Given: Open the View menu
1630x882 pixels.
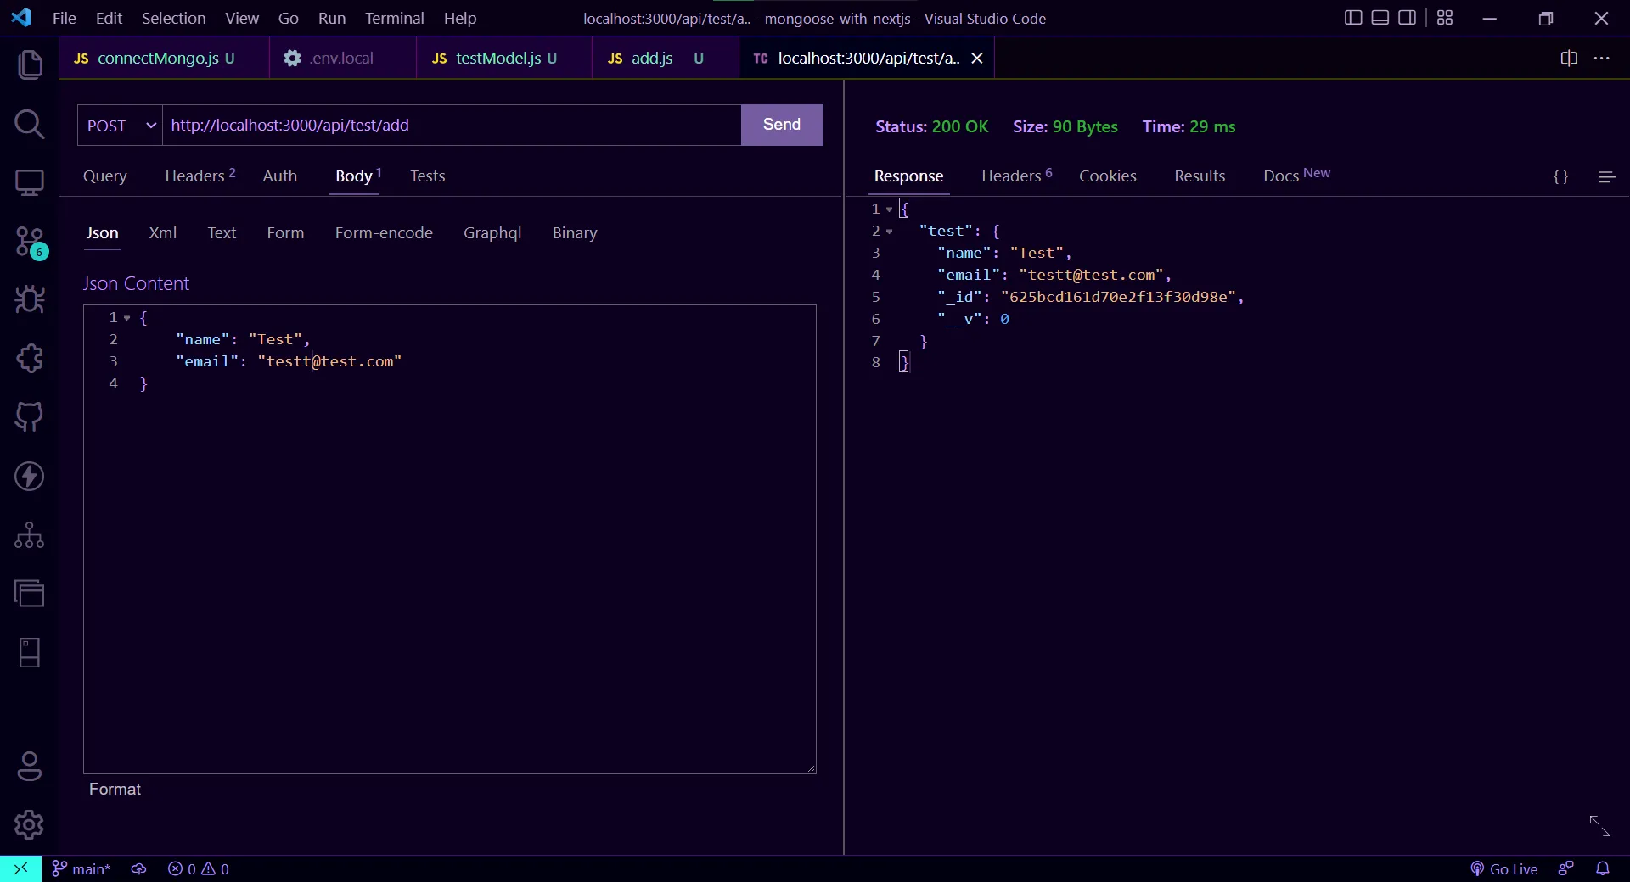Looking at the screenshot, I should tap(242, 18).
